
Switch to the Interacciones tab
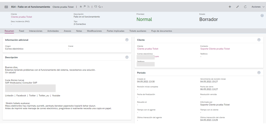[x=36, y=31]
